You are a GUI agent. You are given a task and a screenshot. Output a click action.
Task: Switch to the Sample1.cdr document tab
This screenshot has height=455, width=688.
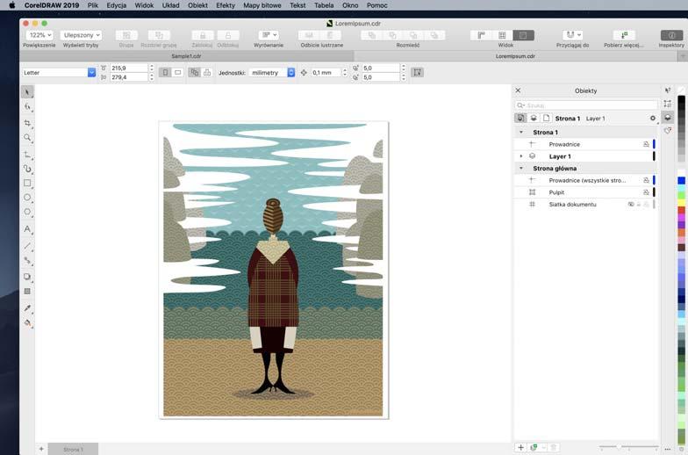[186, 56]
